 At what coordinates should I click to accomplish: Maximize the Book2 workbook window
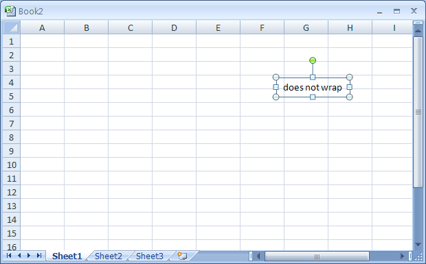click(x=396, y=11)
